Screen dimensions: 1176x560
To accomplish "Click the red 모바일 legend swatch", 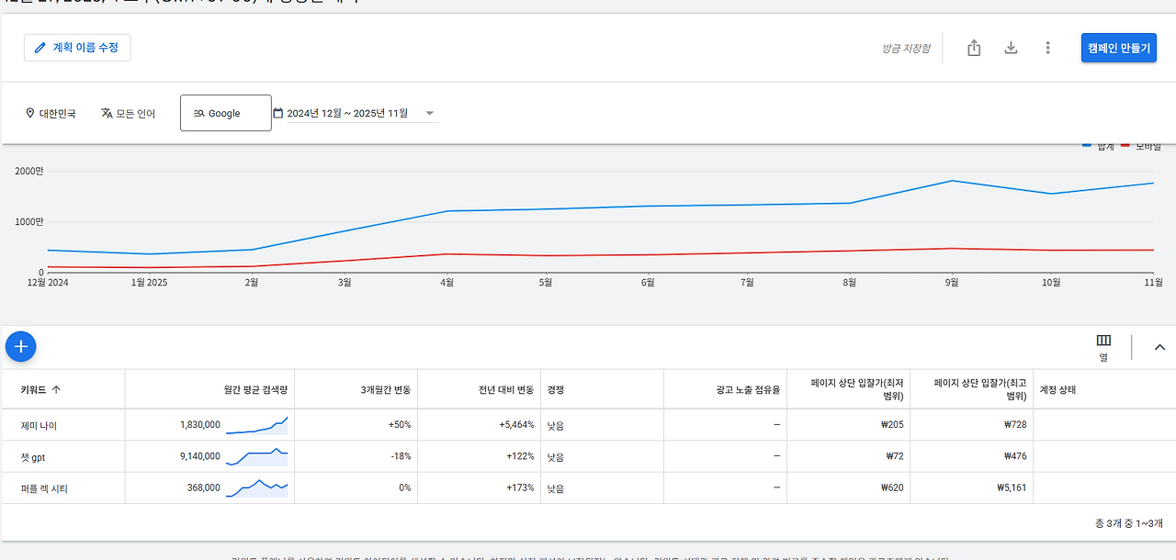I will coord(1125,146).
